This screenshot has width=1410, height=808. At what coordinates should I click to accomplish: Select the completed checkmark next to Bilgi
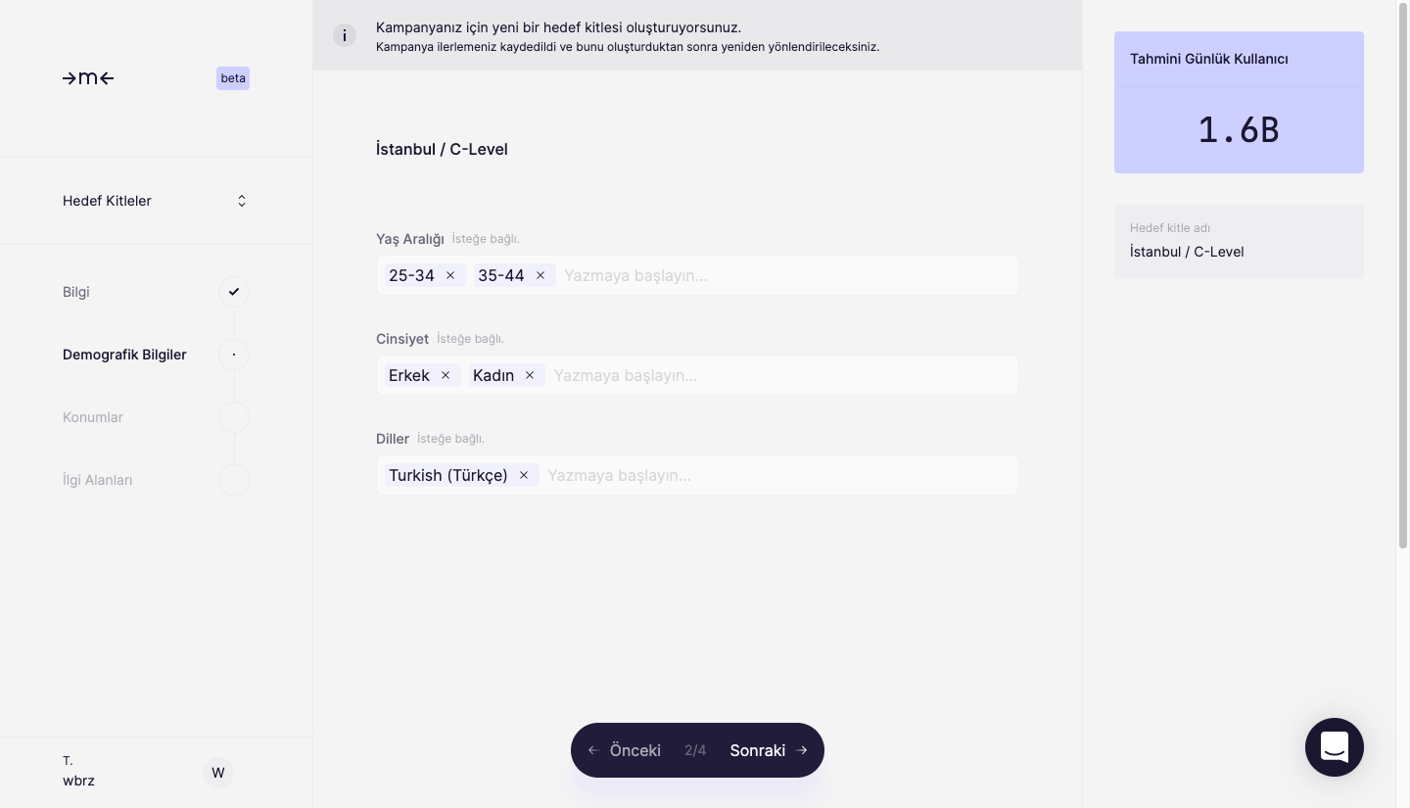(234, 291)
